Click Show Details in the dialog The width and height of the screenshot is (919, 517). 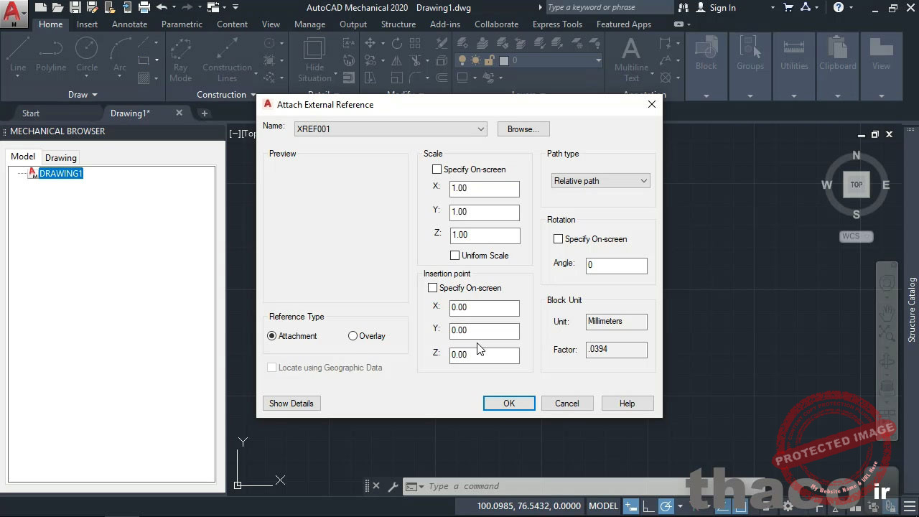point(291,403)
